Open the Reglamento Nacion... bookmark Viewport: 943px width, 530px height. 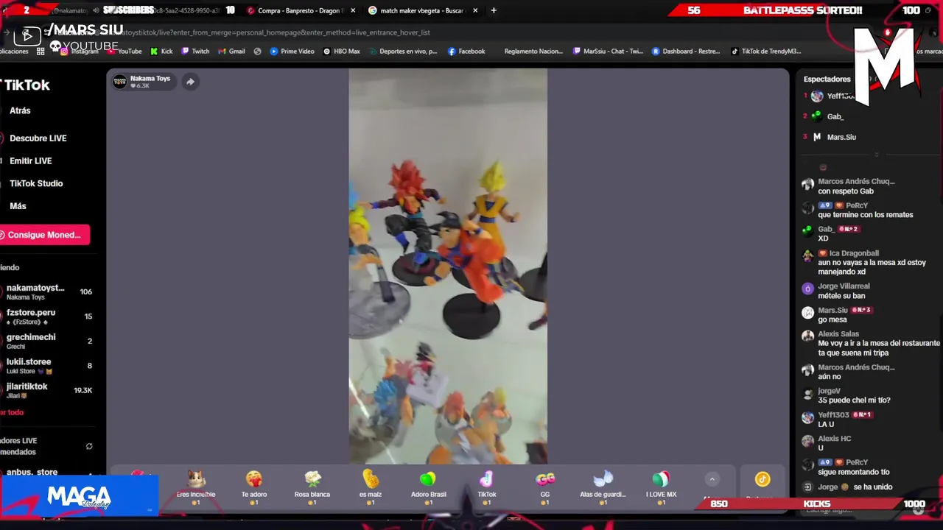(x=533, y=52)
